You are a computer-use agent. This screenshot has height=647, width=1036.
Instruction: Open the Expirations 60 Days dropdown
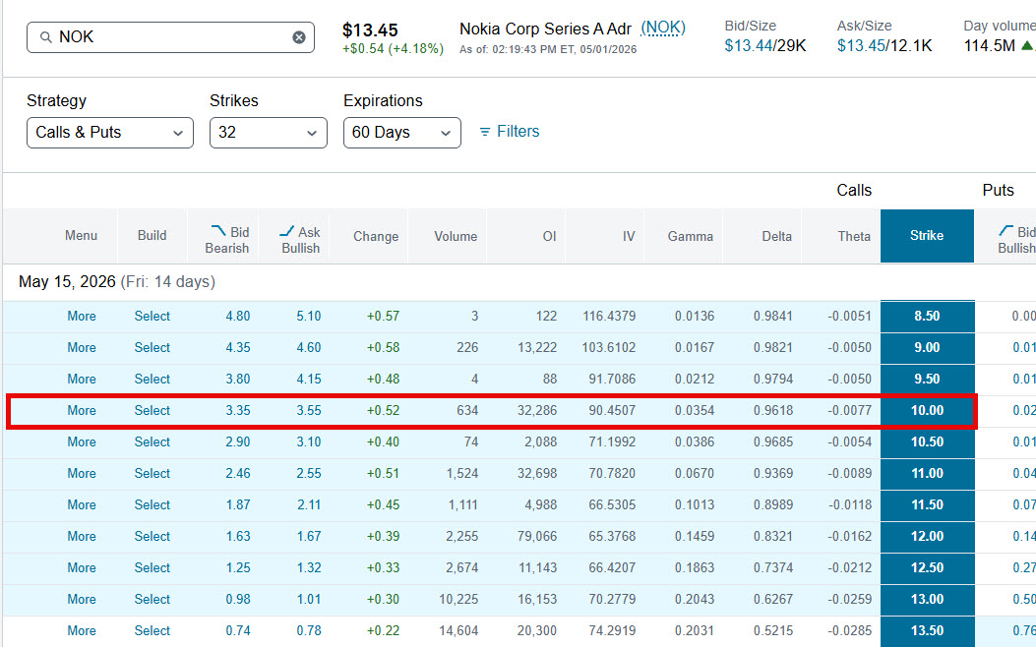click(401, 133)
